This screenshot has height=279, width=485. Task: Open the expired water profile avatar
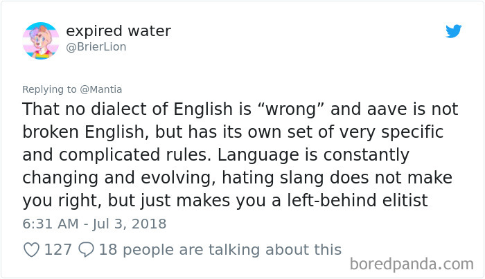40,40
